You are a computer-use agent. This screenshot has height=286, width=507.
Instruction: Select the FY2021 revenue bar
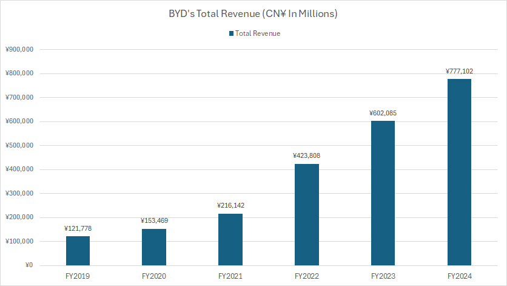click(x=230, y=240)
